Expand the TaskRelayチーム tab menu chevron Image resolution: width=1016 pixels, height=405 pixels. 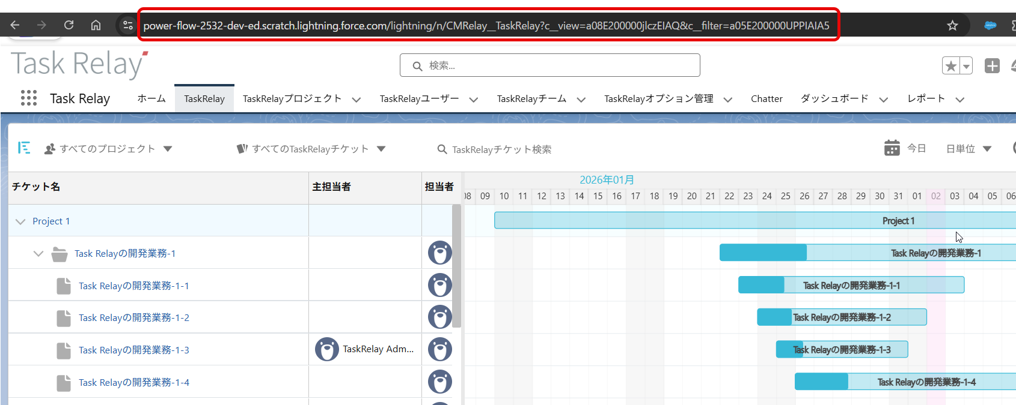pos(581,100)
